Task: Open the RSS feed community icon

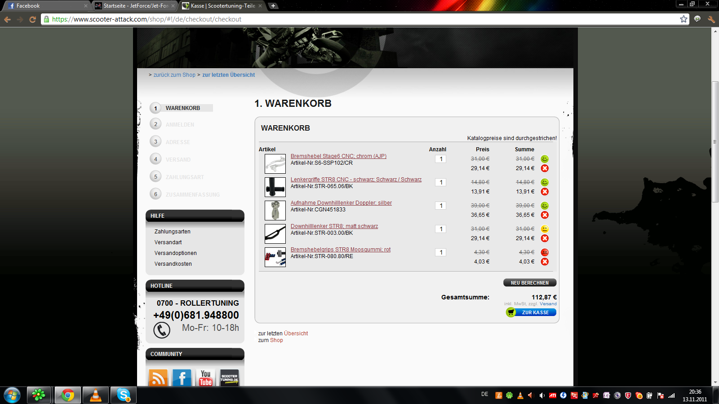Action: (x=158, y=378)
